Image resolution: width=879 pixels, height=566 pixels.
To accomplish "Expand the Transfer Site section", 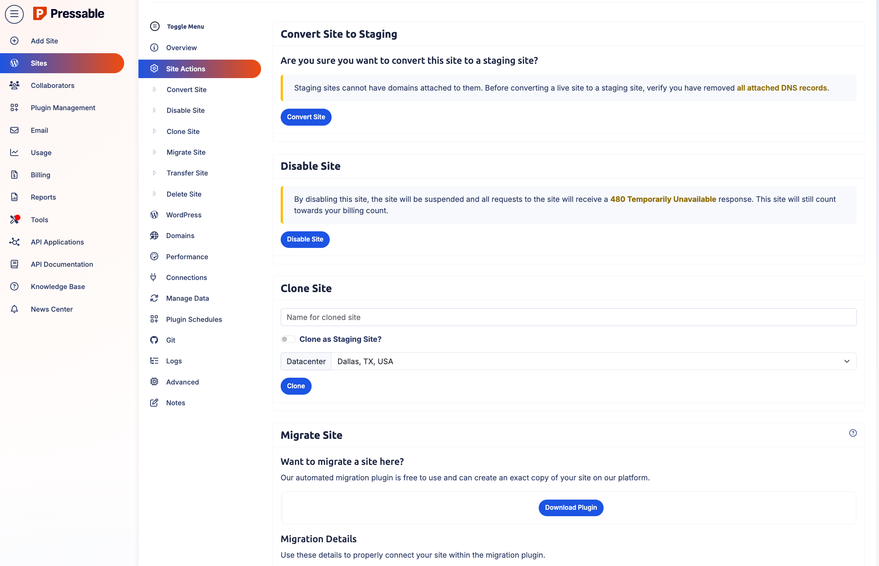I will 187,173.
